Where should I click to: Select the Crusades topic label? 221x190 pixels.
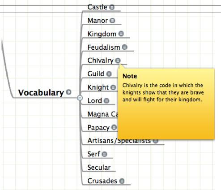[102, 181]
